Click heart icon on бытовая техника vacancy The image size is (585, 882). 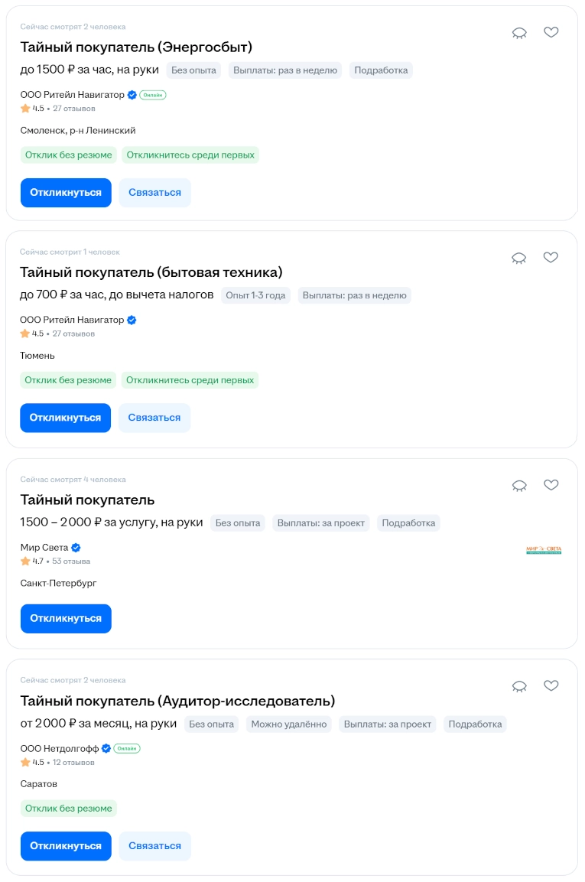551,259
